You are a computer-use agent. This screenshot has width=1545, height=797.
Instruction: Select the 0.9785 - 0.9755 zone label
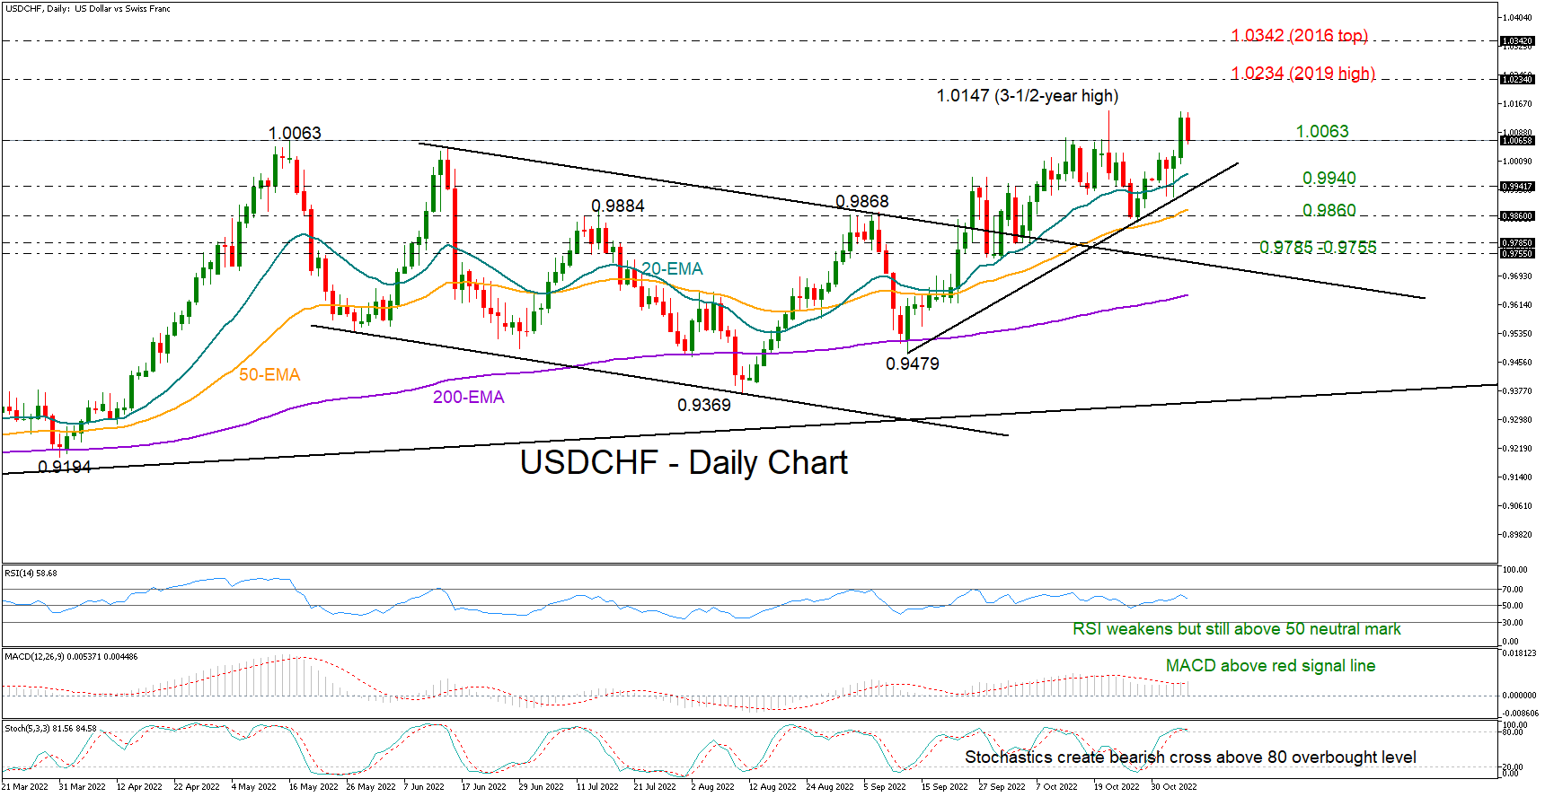click(1318, 247)
